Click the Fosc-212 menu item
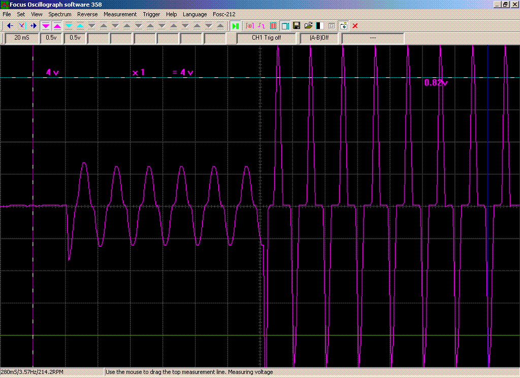This screenshot has height=378, width=520. point(224,14)
